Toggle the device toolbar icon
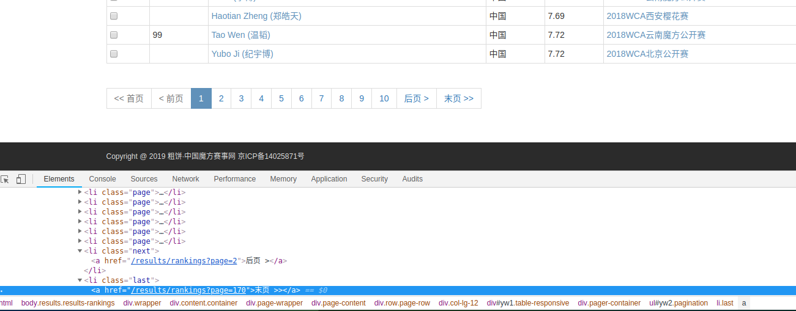The height and width of the screenshot is (311, 796). tap(21, 179)
